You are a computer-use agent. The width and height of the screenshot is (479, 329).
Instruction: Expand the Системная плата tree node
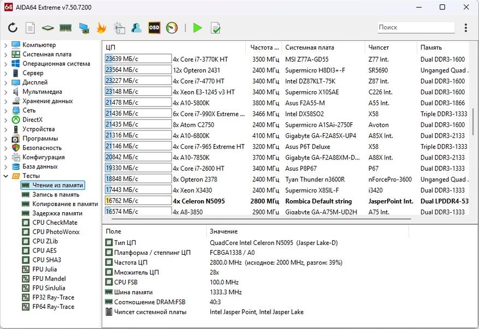(x=5, y=55)
